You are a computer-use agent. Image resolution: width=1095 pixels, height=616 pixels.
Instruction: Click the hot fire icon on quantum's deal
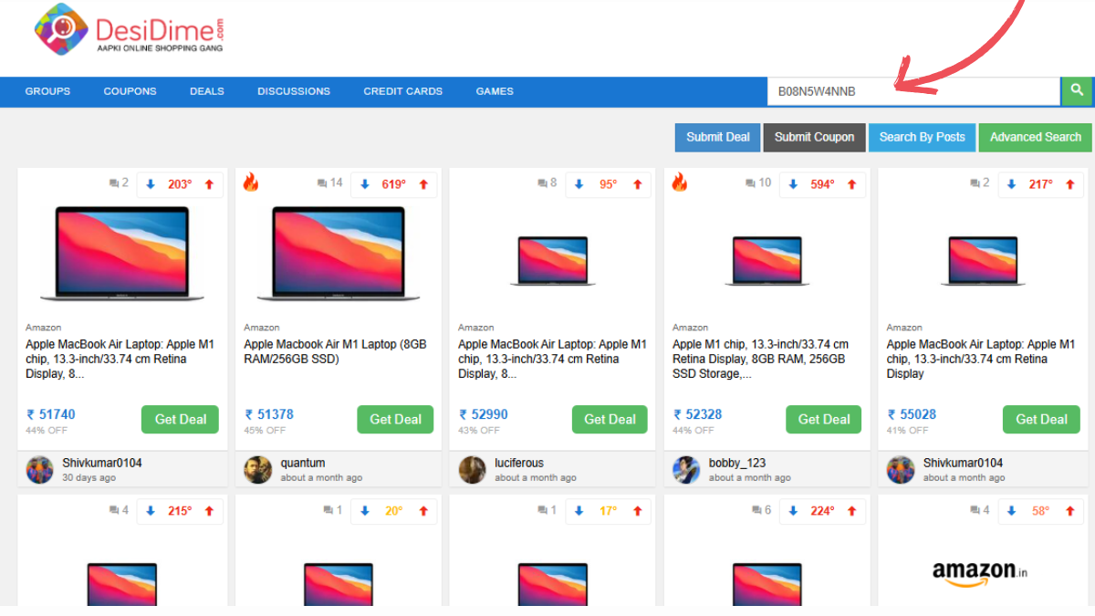click(x=250, y=183)
